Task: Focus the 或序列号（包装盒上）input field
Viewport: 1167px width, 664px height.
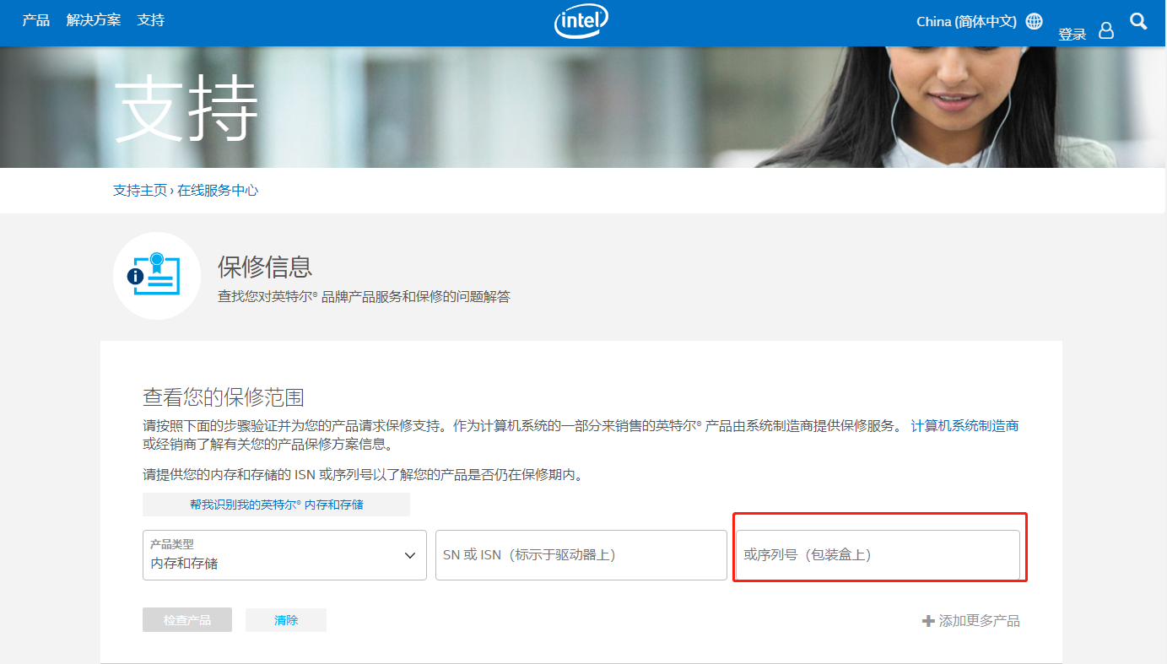Action: [x=878, y=555]
